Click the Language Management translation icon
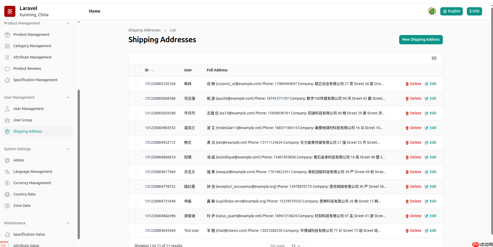This screenshot has height=247, width=493. (7, 172)
